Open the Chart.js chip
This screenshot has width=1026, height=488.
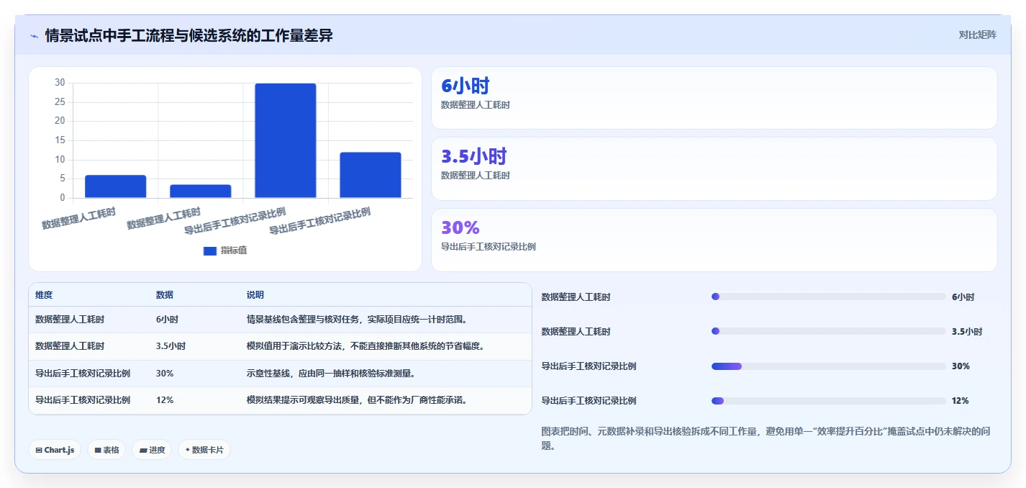(x=55, y=450)
